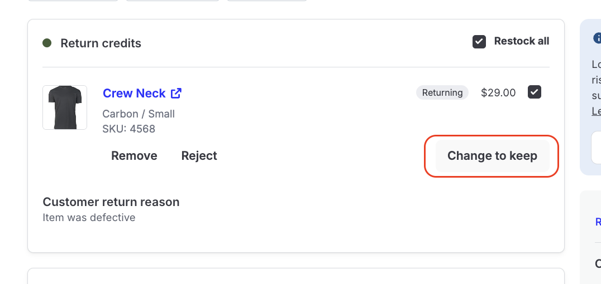Click the Item was defective reason text
The width and height of the screenshot is (601, 284).
pos(89,218)
